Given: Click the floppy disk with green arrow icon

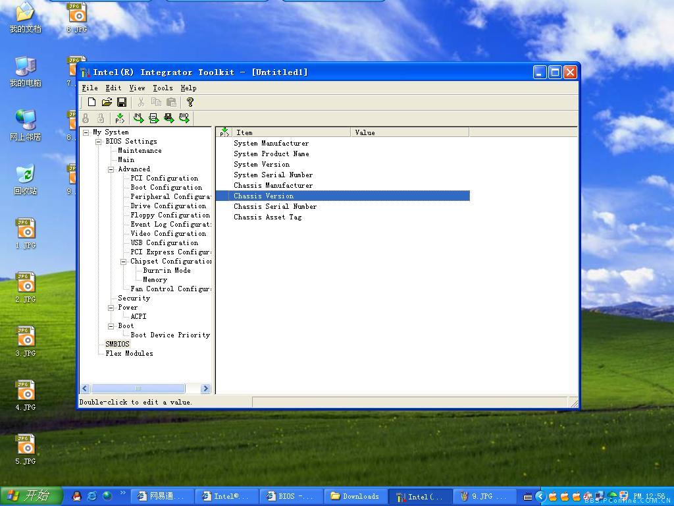Looking at the screenshot, I should point(169,118).
